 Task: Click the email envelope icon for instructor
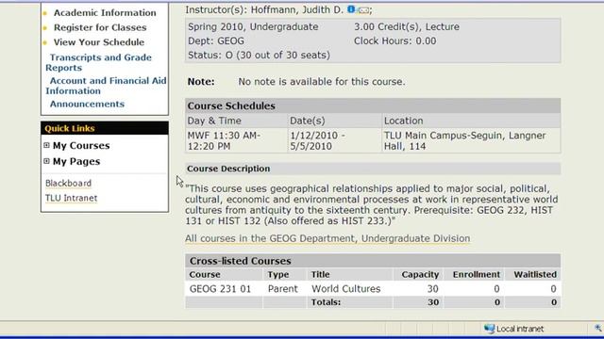(x=362, y=10)
